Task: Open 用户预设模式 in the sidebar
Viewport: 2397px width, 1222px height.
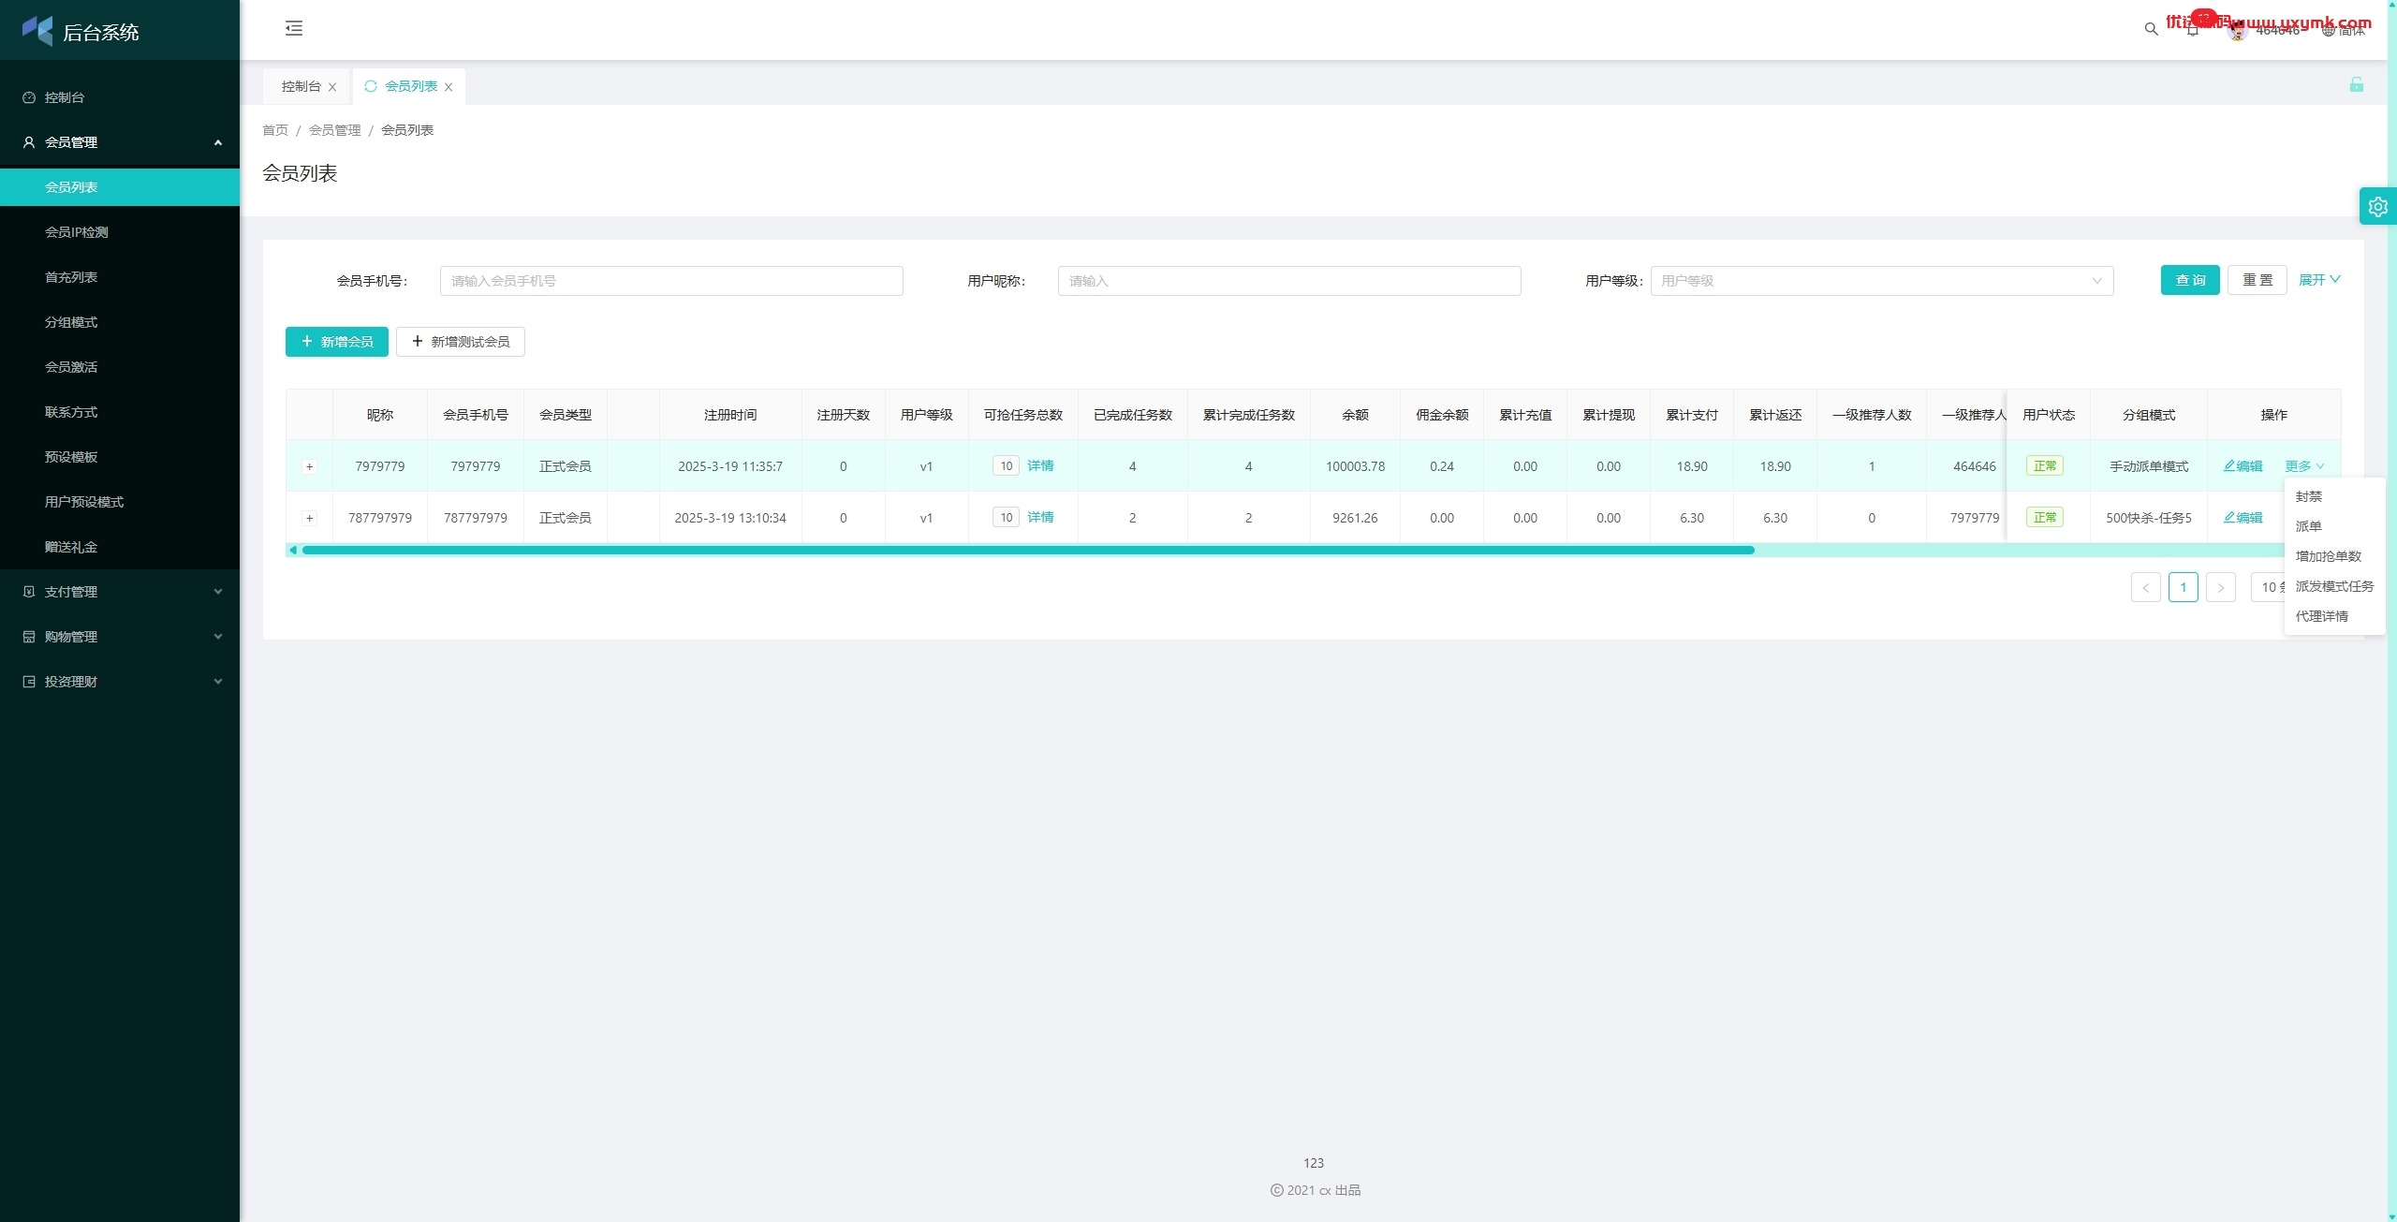Action: (120, 502)
